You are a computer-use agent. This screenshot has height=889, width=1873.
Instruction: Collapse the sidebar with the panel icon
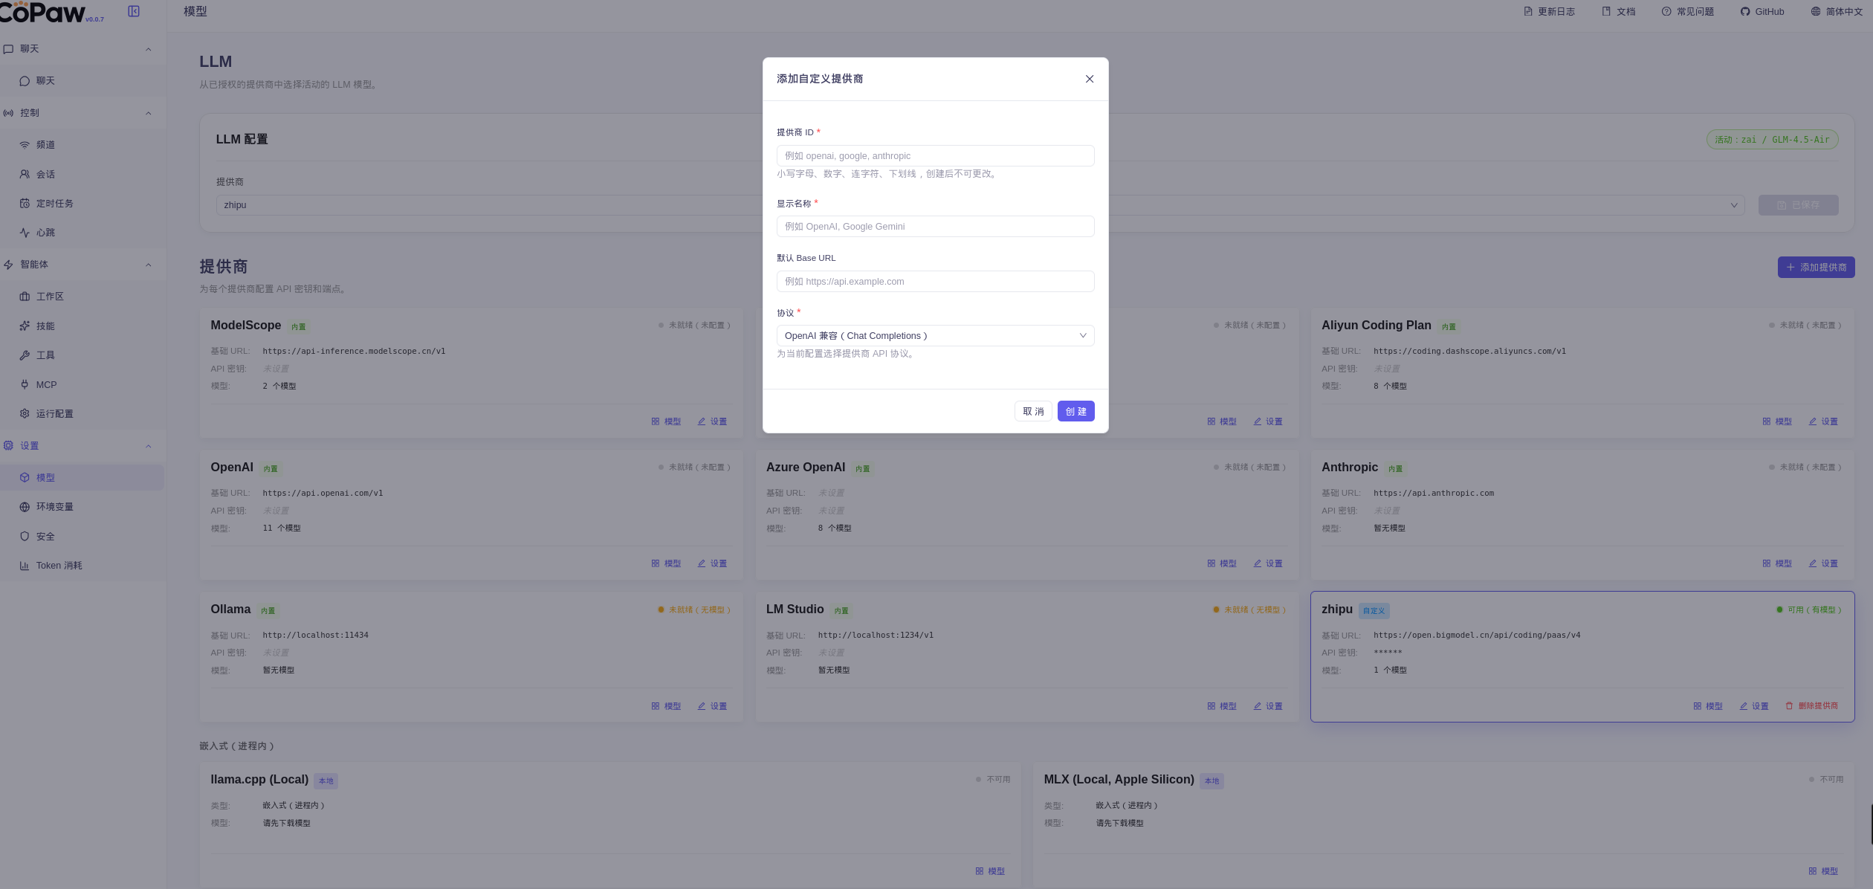[134, 11]
